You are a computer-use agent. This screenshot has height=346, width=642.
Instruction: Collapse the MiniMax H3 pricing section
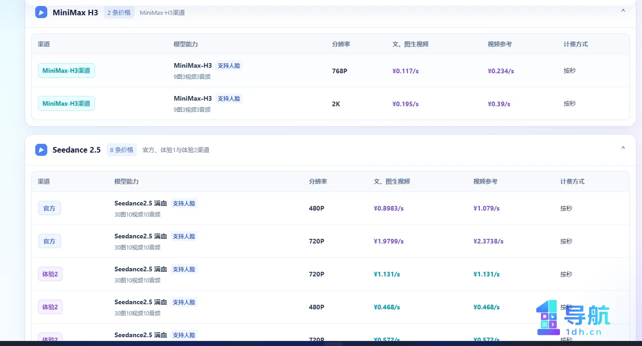(623, 11)
